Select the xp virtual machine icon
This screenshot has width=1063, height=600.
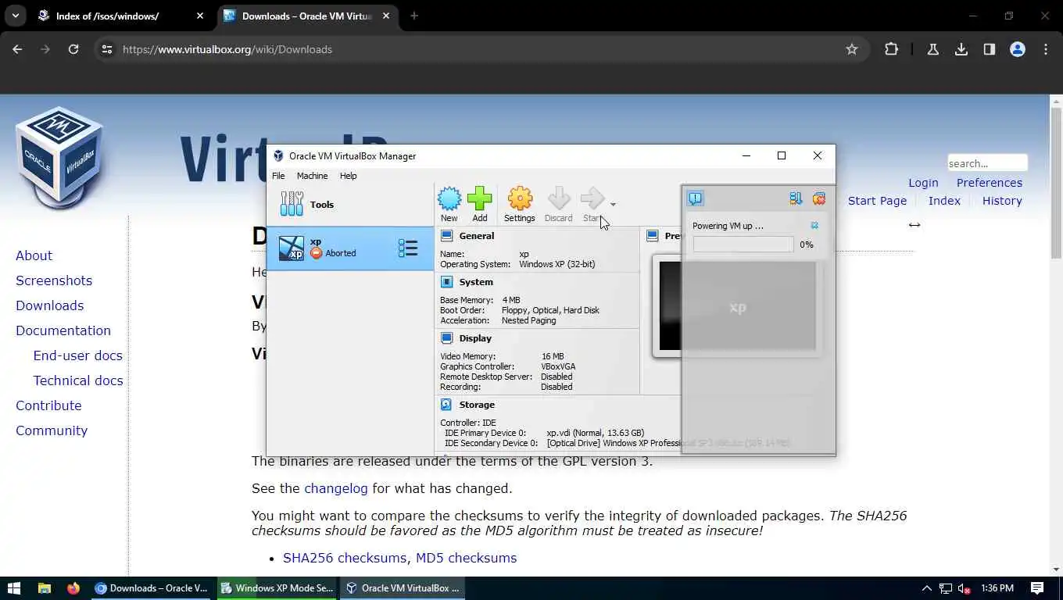click(x=292, y=248)
